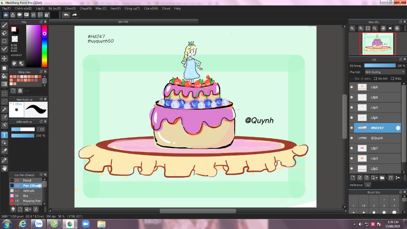Select the Mapping Pen brush

point(26,201)
